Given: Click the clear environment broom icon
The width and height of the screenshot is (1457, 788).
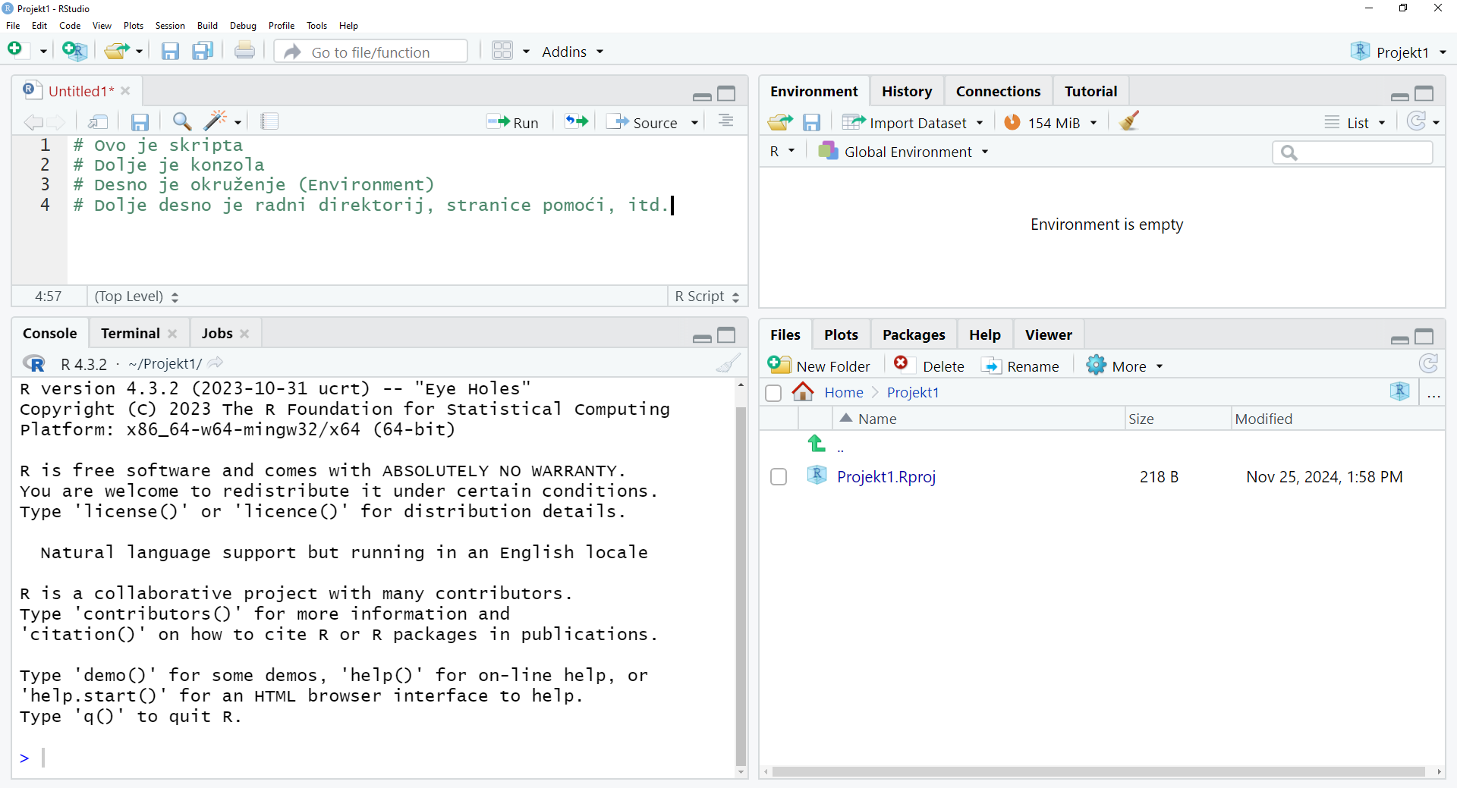Looking at the screenshot, I should pos(1129,121).
